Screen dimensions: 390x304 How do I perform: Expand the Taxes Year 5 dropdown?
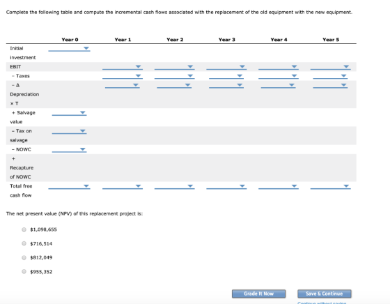330,76
